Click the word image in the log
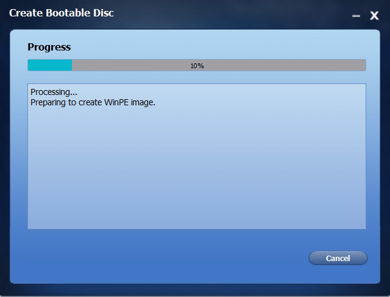The width and height of the screenshot is (390, 297). pyautogui.click(x=143, y=103)
